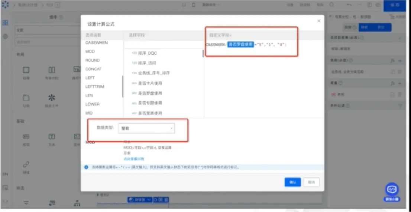The width and height of the screenshot is (411, 212).
Task: Click the function list scrollbar
Action: pos(122,87)
